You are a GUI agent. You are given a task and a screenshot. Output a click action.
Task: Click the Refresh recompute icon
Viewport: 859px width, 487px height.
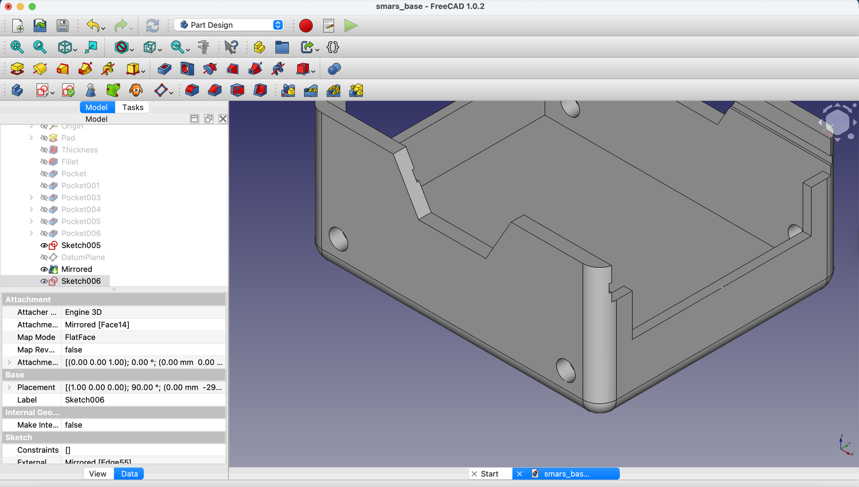(153, 26)
